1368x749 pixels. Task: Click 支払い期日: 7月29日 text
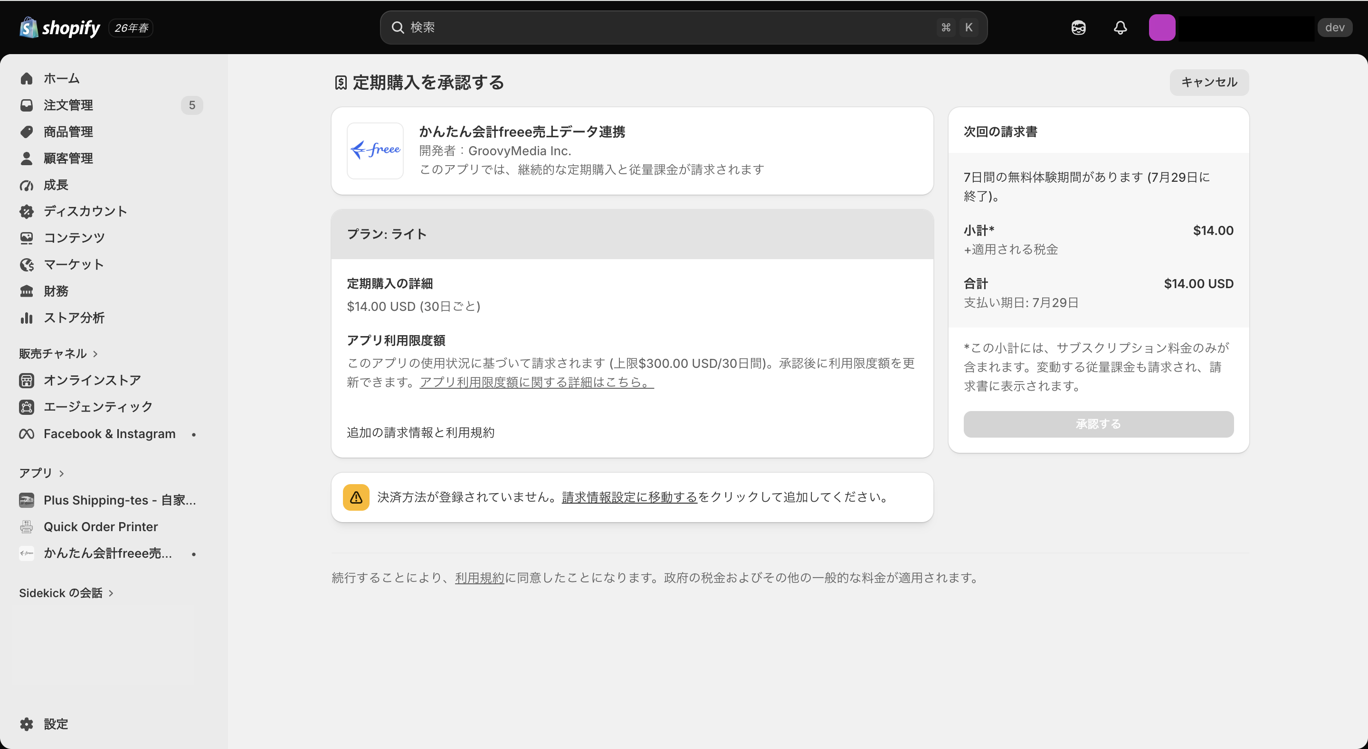1021,302
